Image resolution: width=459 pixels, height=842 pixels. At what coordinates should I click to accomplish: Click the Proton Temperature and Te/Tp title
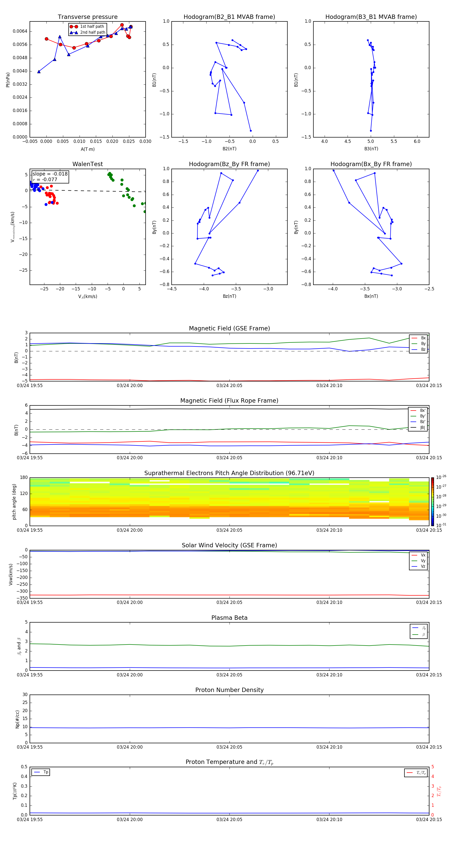pyautogui.click(x=229, y=762)
